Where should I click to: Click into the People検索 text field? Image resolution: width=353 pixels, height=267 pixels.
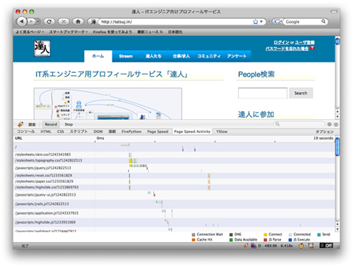click(263, 93)
